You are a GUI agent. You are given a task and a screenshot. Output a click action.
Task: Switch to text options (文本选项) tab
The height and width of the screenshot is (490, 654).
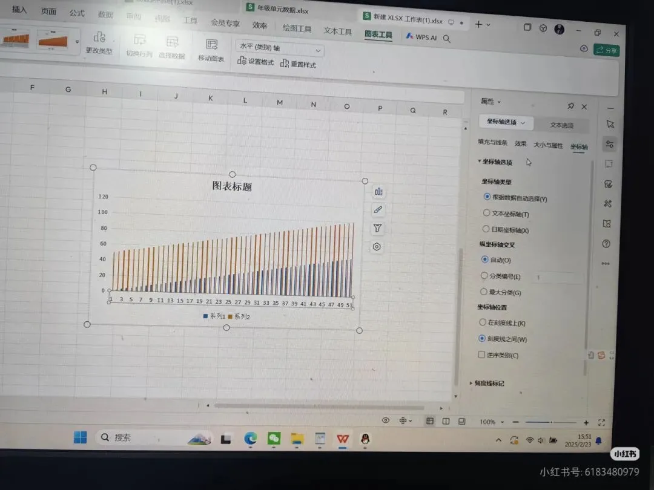(561, 125)
